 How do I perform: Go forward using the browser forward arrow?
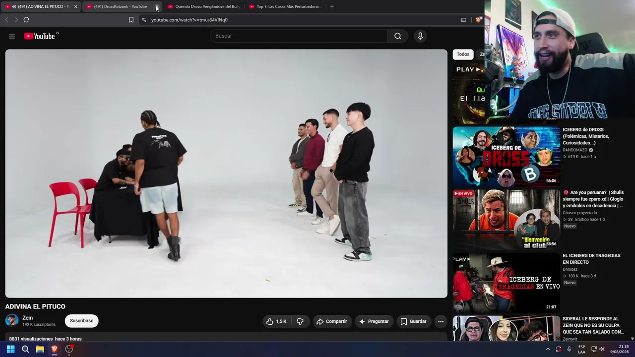coord(16,20)
